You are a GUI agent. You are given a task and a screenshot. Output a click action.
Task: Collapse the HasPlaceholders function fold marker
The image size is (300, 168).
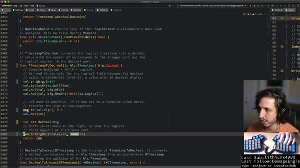pyautogui.click(x=18, y=37)
